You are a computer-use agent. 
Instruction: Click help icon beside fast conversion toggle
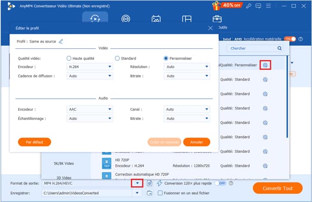(x=231, y=183)
